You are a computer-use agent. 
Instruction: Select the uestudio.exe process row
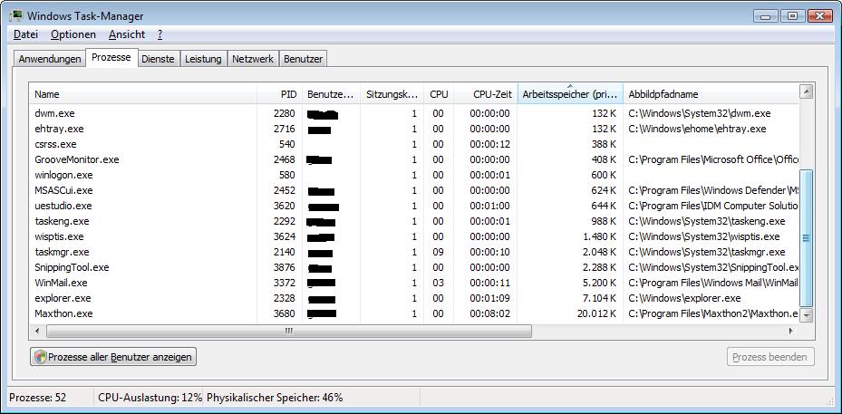414,206
